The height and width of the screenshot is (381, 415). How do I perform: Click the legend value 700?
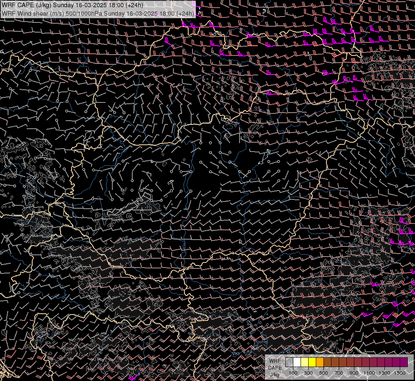pos(339,373)
